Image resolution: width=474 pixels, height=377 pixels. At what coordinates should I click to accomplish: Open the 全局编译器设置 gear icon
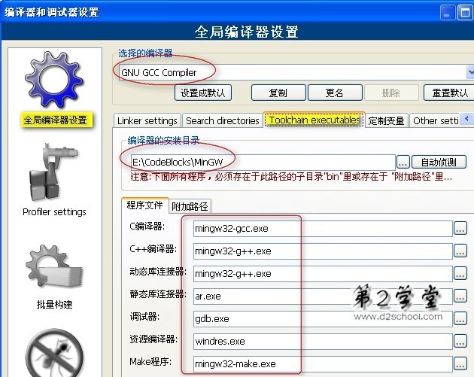[x=54, y=80]
